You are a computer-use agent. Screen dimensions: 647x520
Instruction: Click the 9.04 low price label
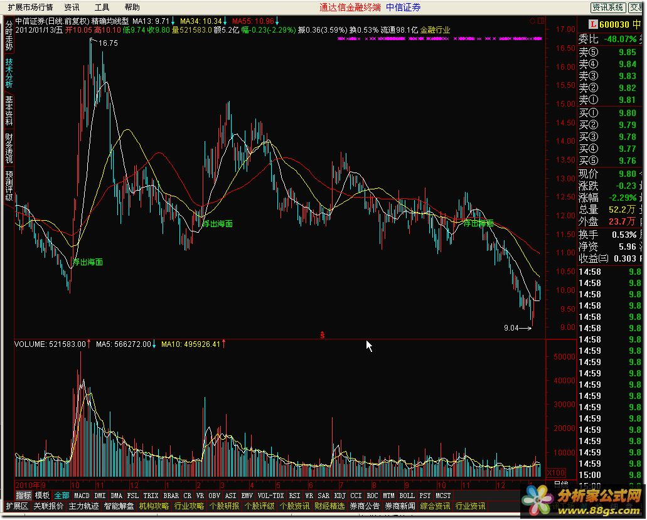pos(511,328)
